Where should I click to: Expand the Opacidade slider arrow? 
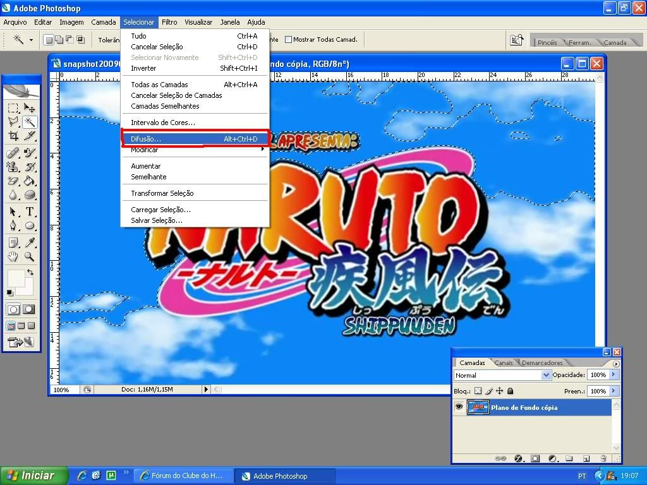click(613, 375)
